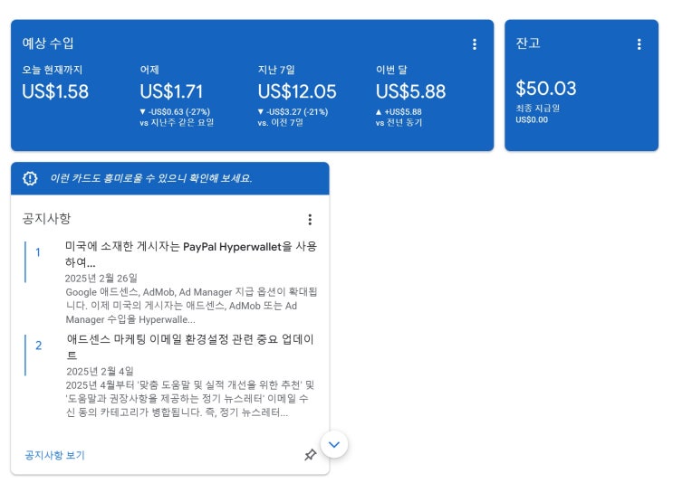673x483 pixels.
Task: Open the 공지사항 card three-dot menu
Action: tap(310, 220)
